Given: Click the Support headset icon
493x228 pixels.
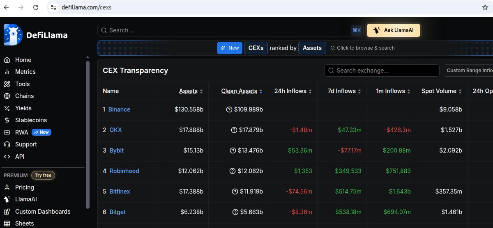Looking at the screenshot, I should 7,144.
